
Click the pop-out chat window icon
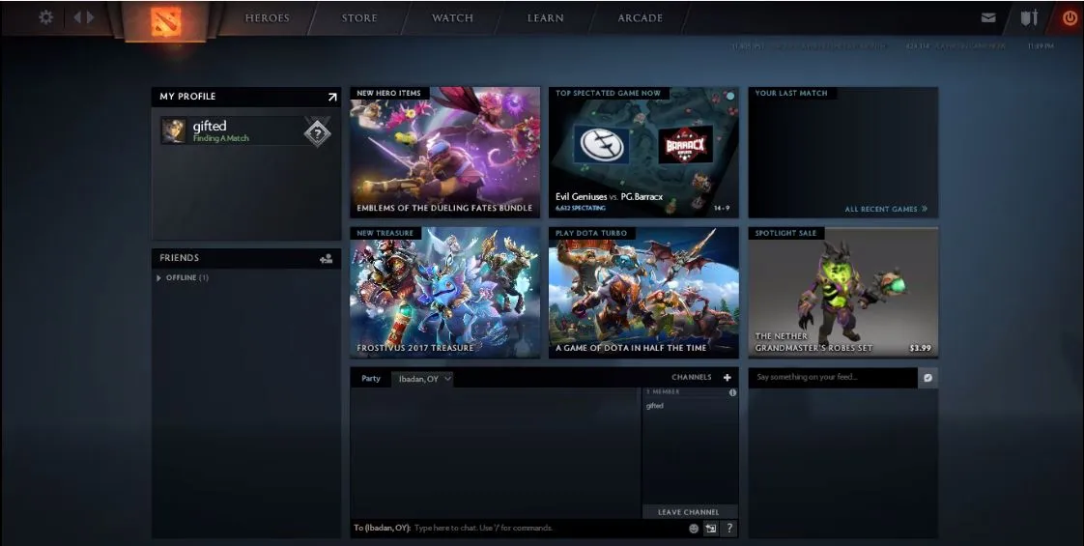pos(711,529)
